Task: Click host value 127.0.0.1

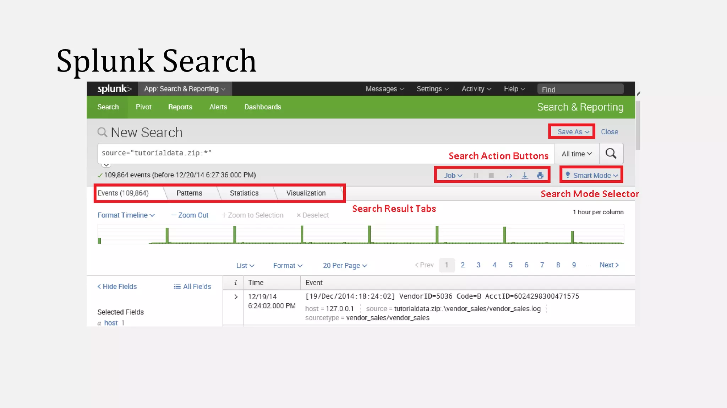Action: (340, 309)
